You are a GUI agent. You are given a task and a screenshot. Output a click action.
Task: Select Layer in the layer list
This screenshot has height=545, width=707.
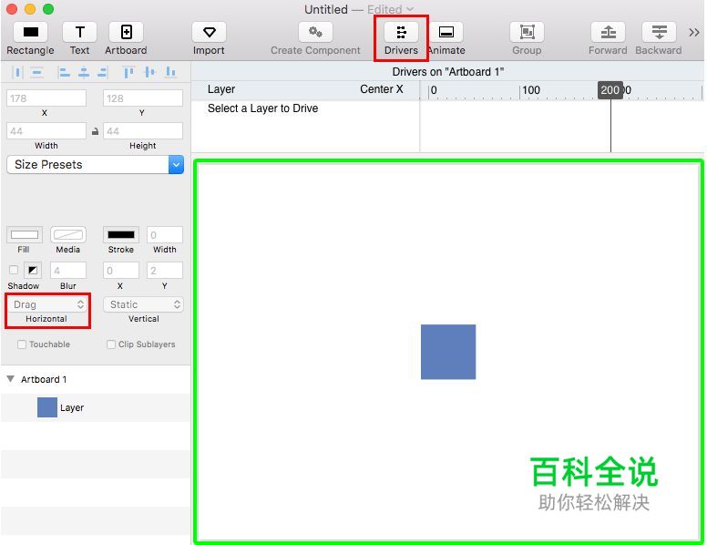72,408
